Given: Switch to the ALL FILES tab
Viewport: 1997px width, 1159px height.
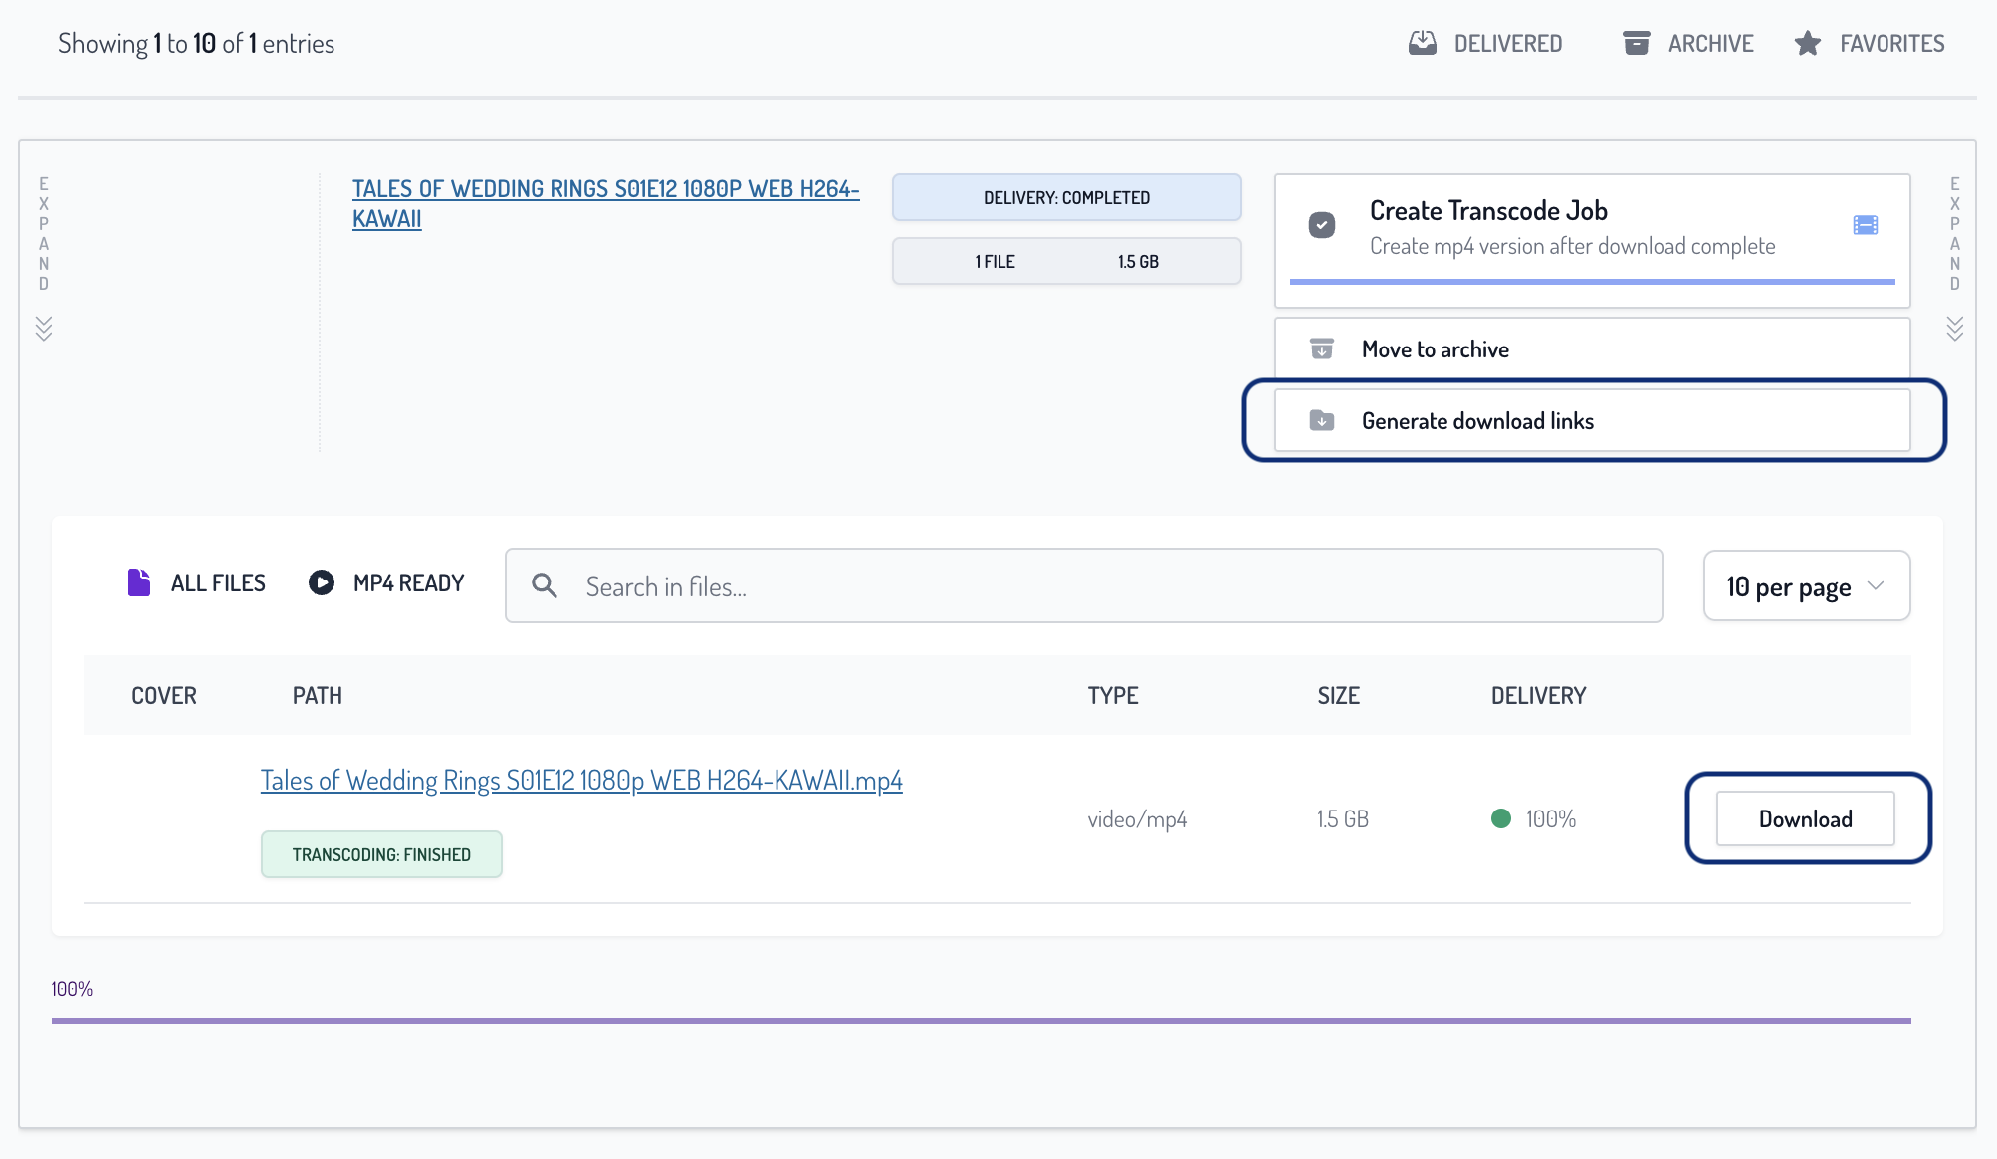Looking at the screenshot, I should click(218, 583).
